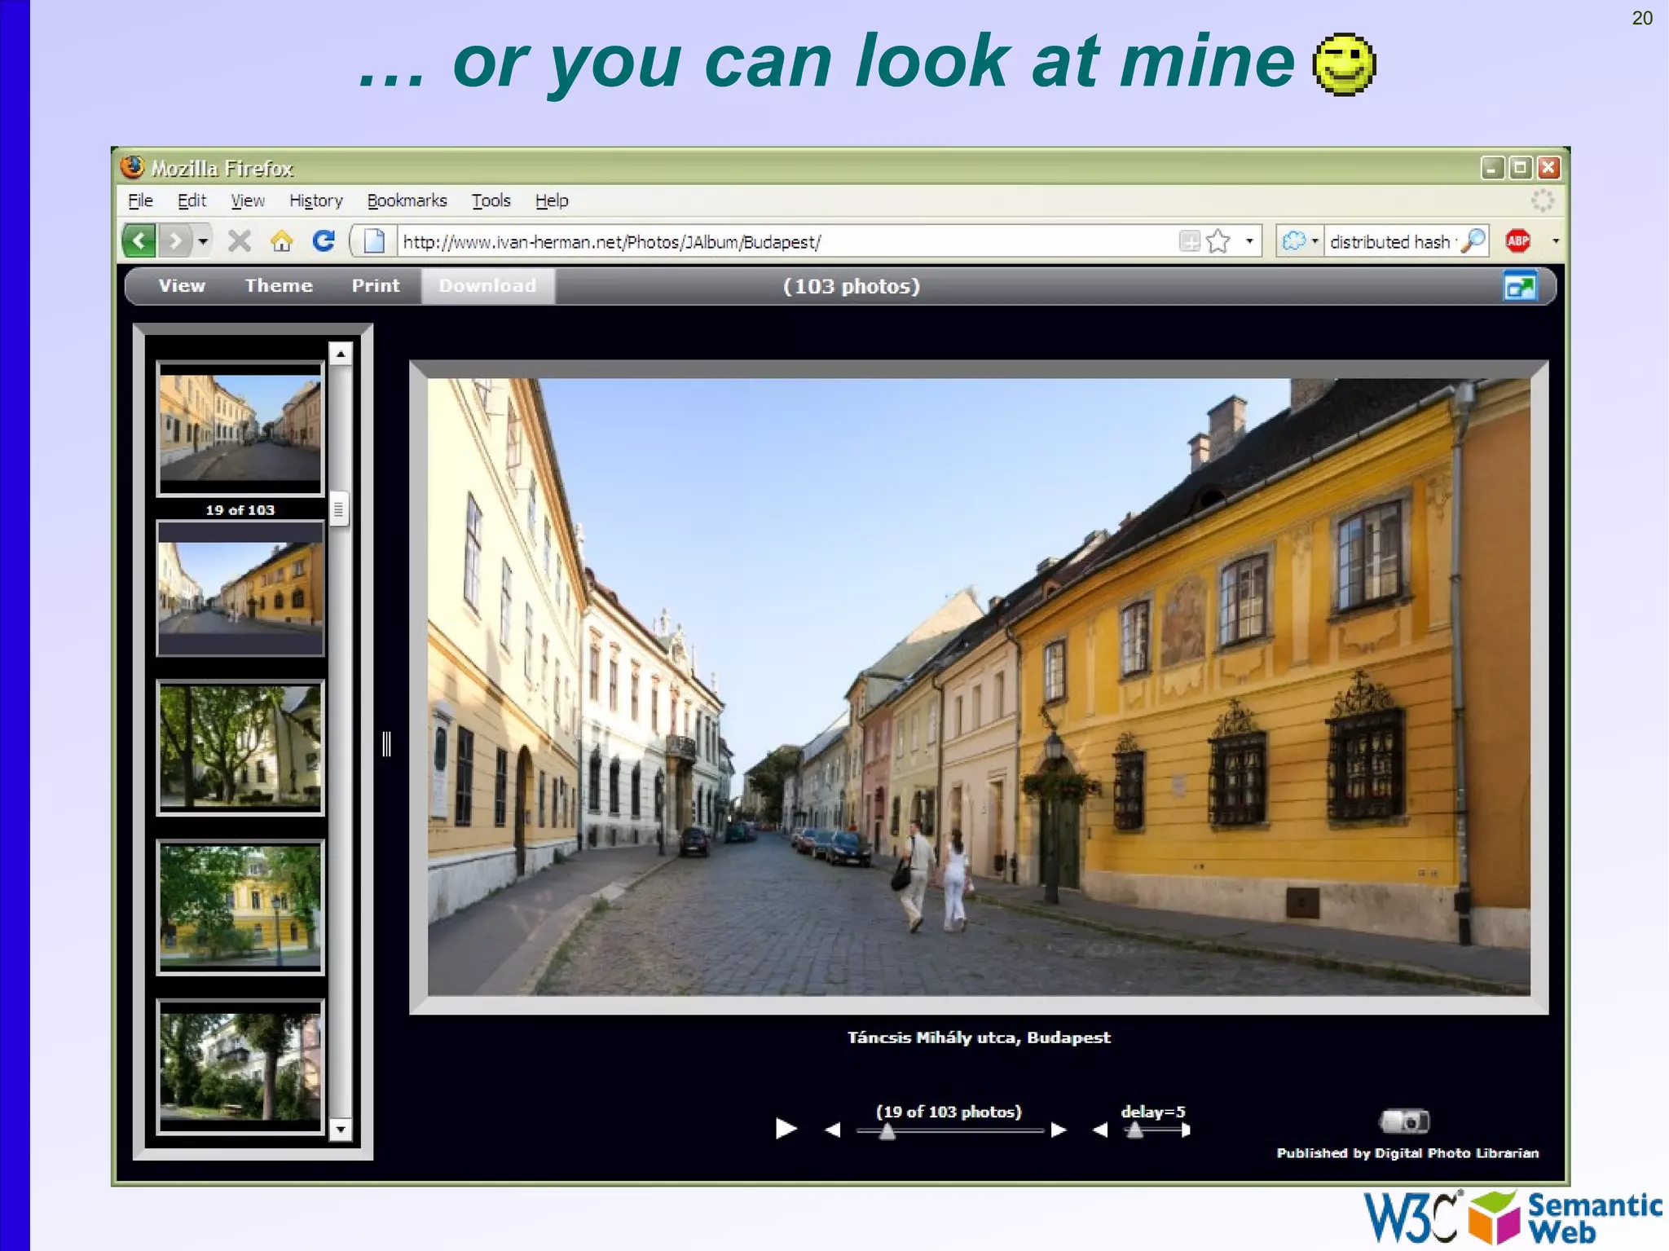Click the Download button in album toolbar
1669x1251 pixels.
click(487, 286)
